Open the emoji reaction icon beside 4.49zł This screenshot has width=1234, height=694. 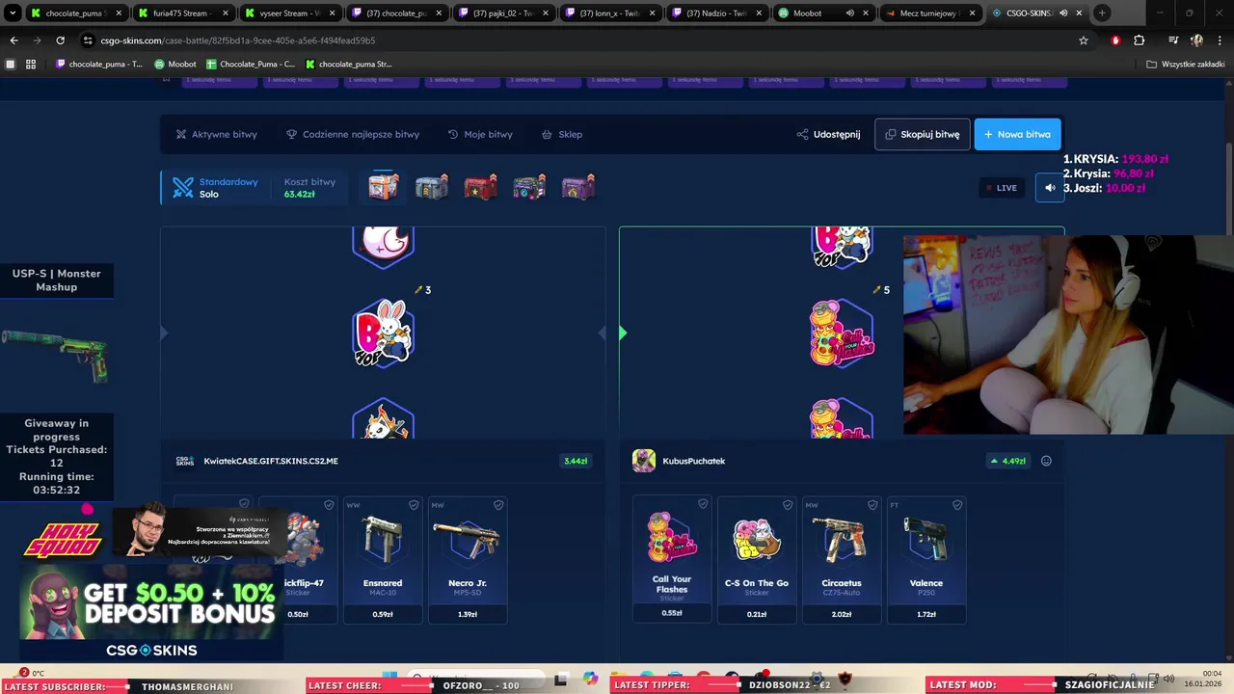[1046, 461]
